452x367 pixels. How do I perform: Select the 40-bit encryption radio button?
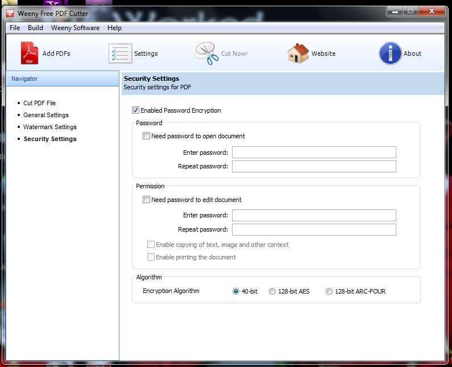tap(236, 291)
